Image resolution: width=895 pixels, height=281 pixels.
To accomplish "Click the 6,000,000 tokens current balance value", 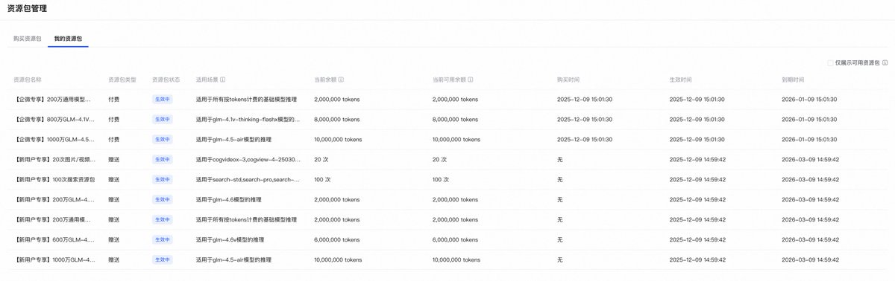I will pos(336,239).
